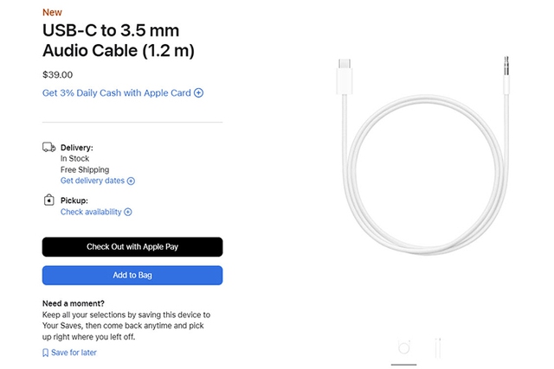554x369 pixels.
Task: Click the Need a moment? heading
Action: (x=74, y=303)
